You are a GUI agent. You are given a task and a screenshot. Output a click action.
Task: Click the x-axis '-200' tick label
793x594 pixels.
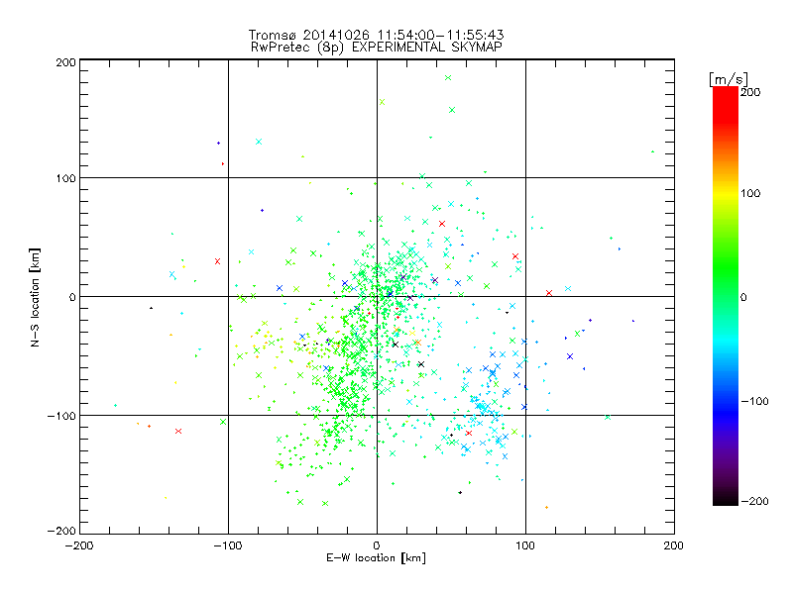79,545
